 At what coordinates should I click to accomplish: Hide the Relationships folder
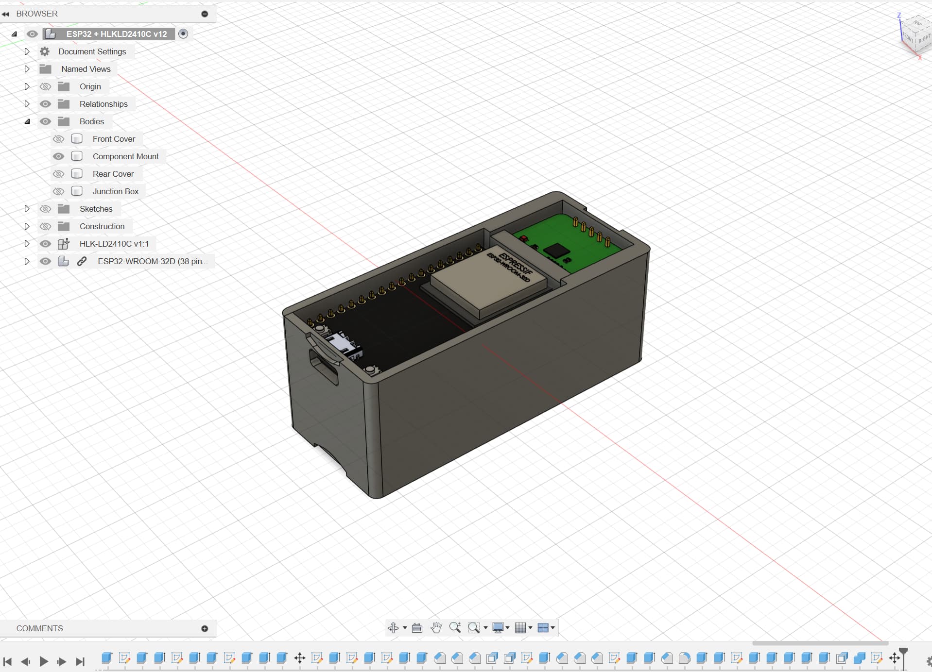point(45,104)
